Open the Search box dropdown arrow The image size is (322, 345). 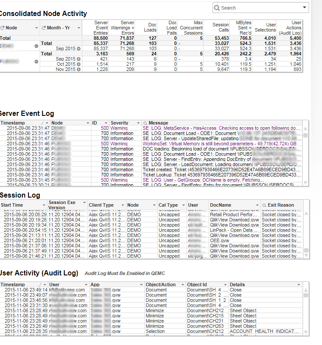304,8
